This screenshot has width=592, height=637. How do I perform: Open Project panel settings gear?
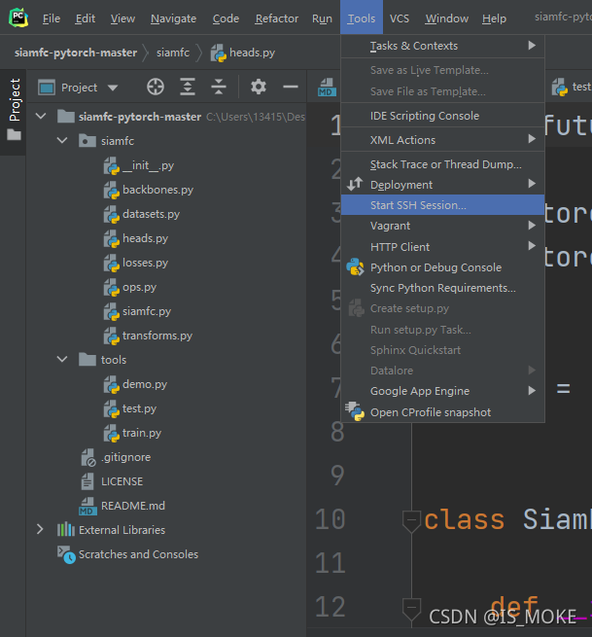click(x=259, y=87)
